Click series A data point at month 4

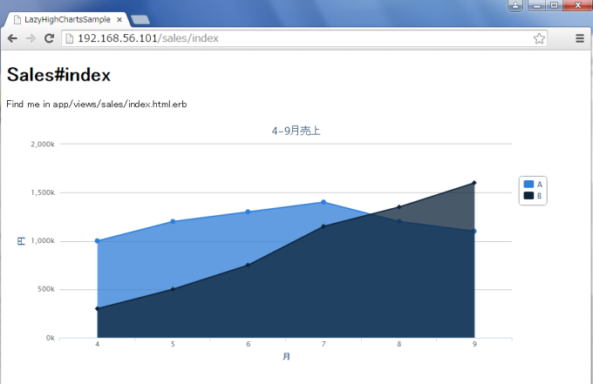[x=97, y=241]
